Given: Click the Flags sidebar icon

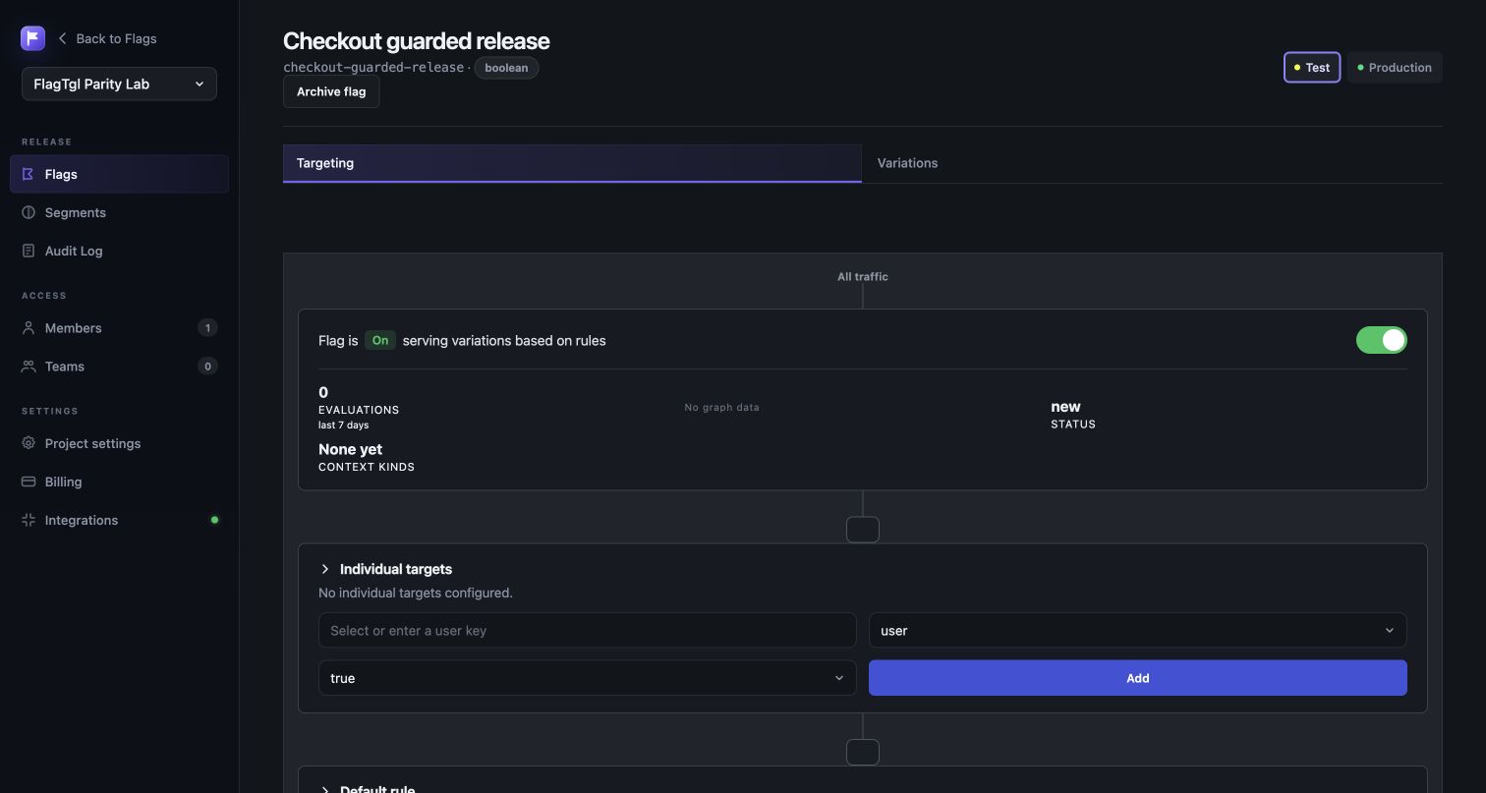Looking at the screenshot, I should (x=29, y=174).
